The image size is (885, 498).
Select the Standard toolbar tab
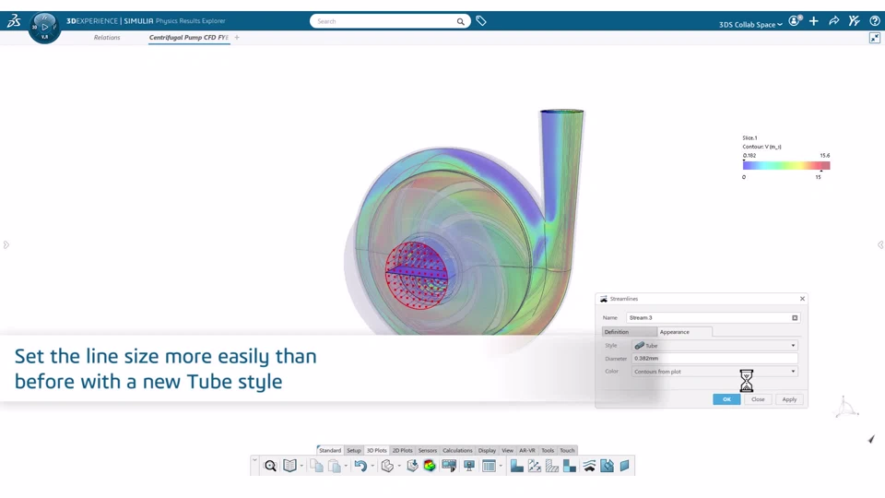pyautogui.click(x=330, y=451)
